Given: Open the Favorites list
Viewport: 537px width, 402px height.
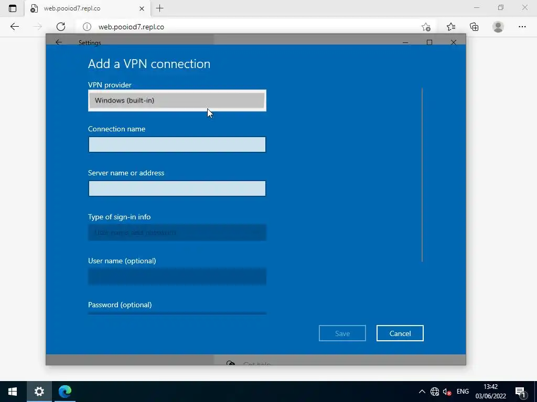Looking at the screenshot, I should (x=450, y=27).
